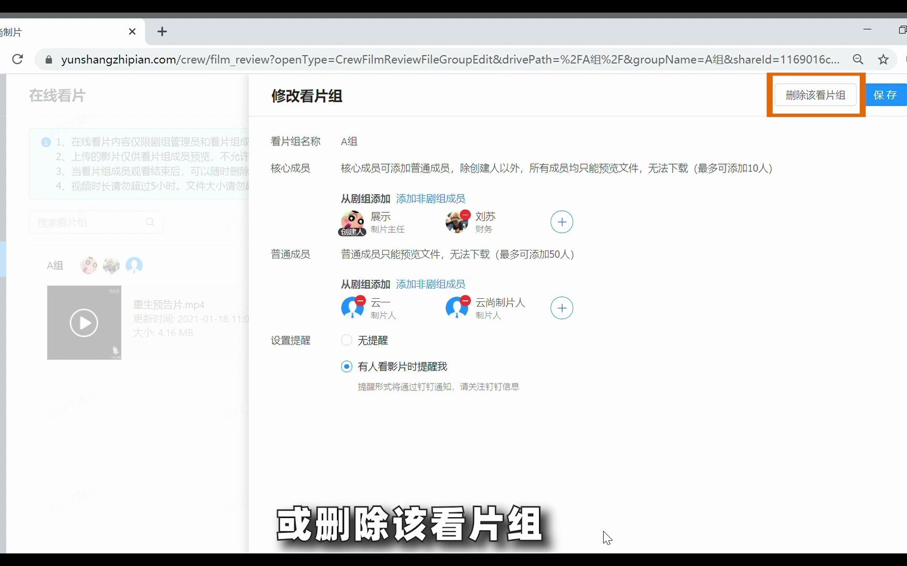This screenshot has height=566, width=907.
Task: Click the 在线看片 page heading
Action: (x=57, y=96)
